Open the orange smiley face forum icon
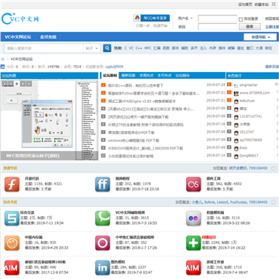 (12, 243)
